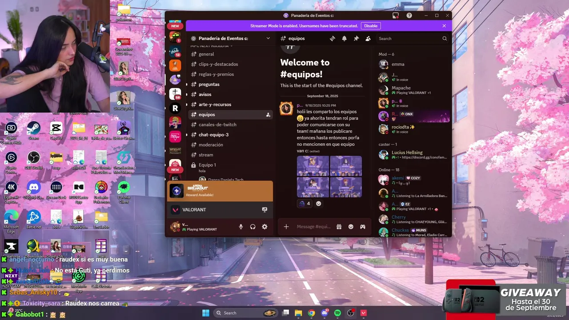Open apps game controller icon
569x320 pixels.
pos(363,227)
